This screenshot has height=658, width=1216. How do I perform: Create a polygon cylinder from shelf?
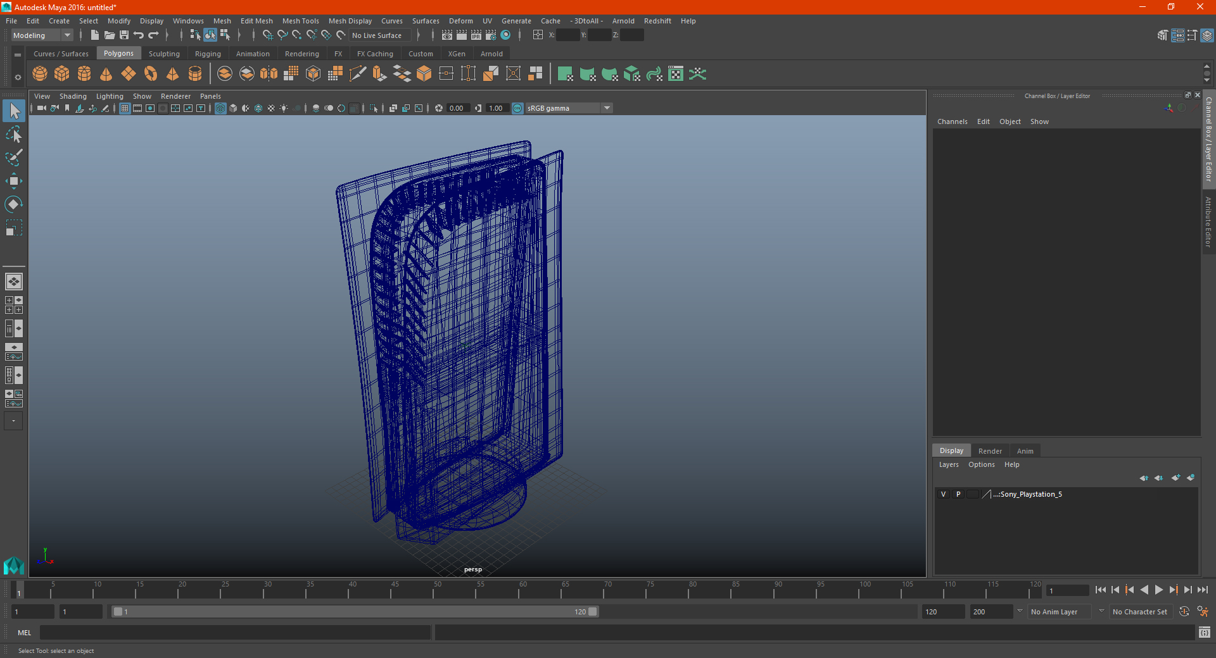pyautogui.click(x=84, y=74)
